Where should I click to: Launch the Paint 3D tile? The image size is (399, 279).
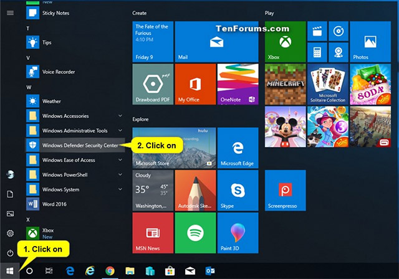238,233
